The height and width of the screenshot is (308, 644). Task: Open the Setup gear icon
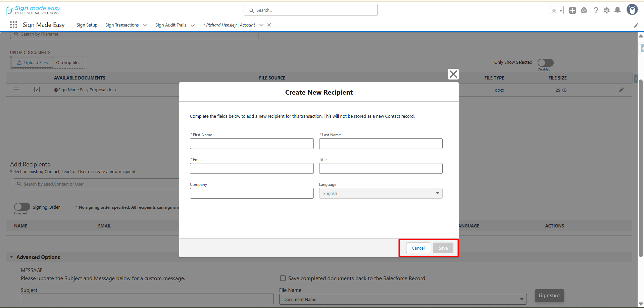(607, 10)
